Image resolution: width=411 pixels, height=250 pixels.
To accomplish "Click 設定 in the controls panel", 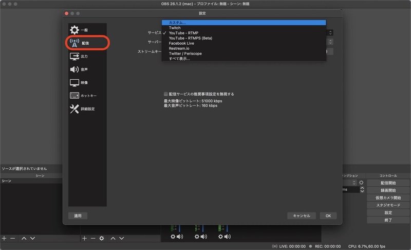I will coord(388,212).
